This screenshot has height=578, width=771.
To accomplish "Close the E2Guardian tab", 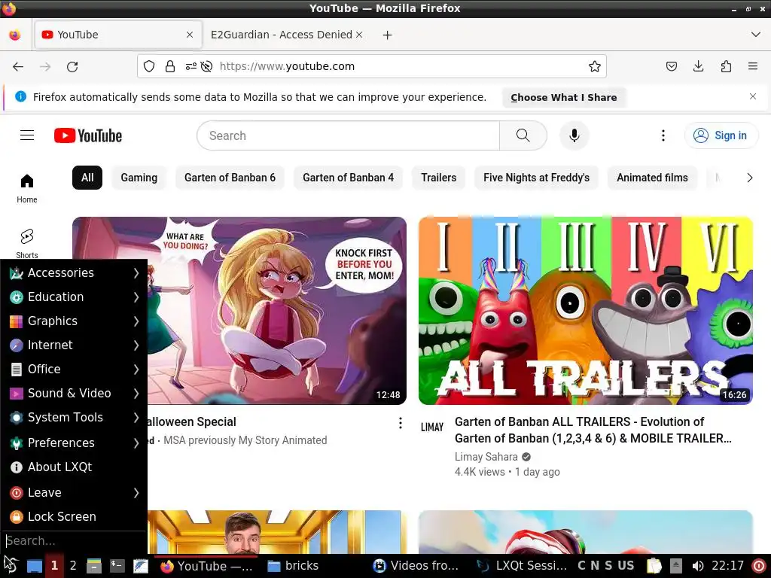I will (x=359, y=35).
